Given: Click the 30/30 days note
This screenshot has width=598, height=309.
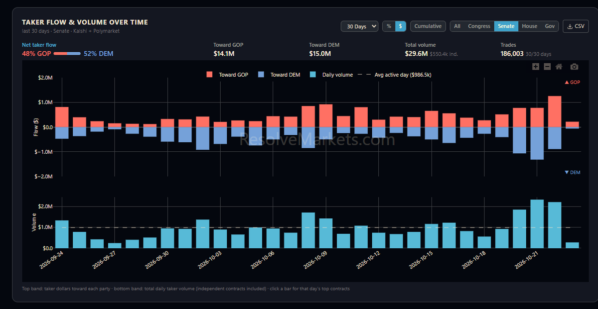Looking at the screenshot, I should [x=539, y=54].
